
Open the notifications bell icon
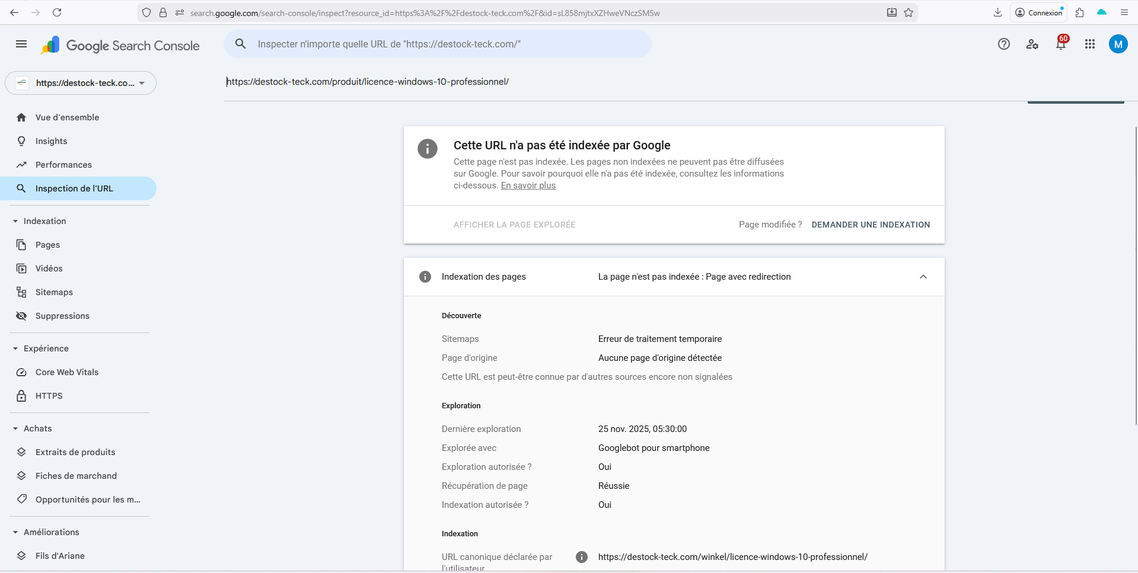(x=1061, y=44)
